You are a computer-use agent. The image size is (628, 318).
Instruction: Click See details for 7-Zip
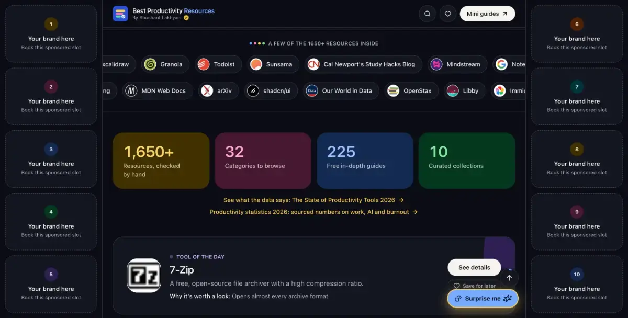coord(474,267)
